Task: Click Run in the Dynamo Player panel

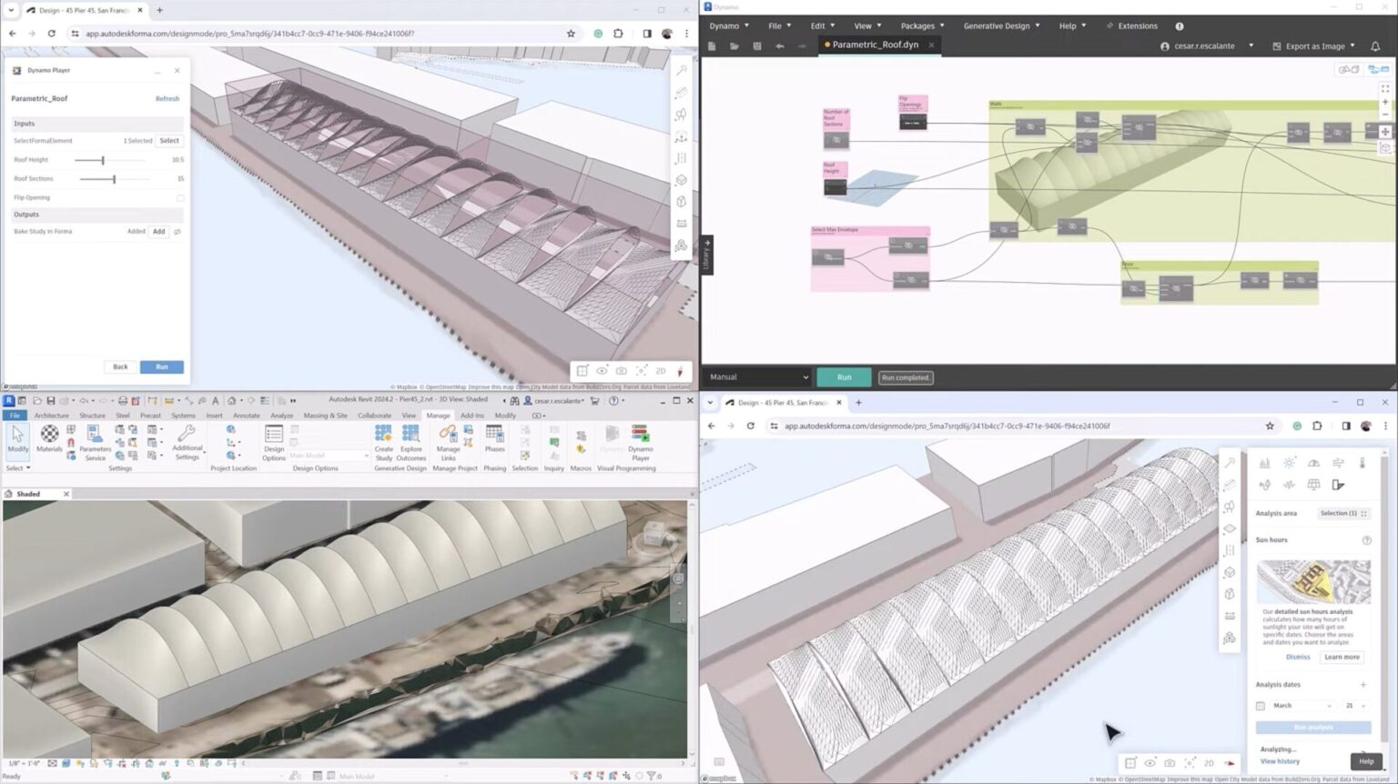Action: tap(161, 367)
